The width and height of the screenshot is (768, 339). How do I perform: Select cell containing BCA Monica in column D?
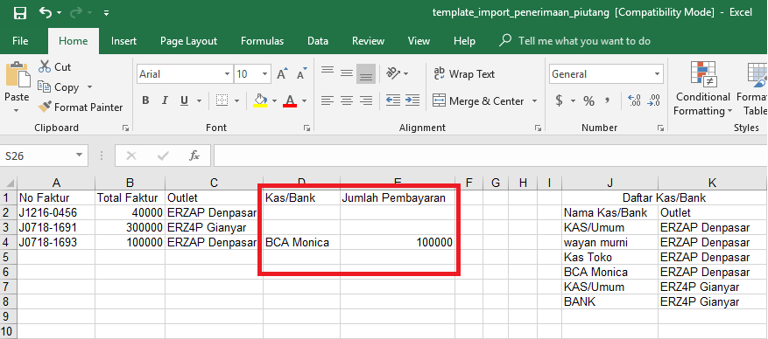[302, 242]
